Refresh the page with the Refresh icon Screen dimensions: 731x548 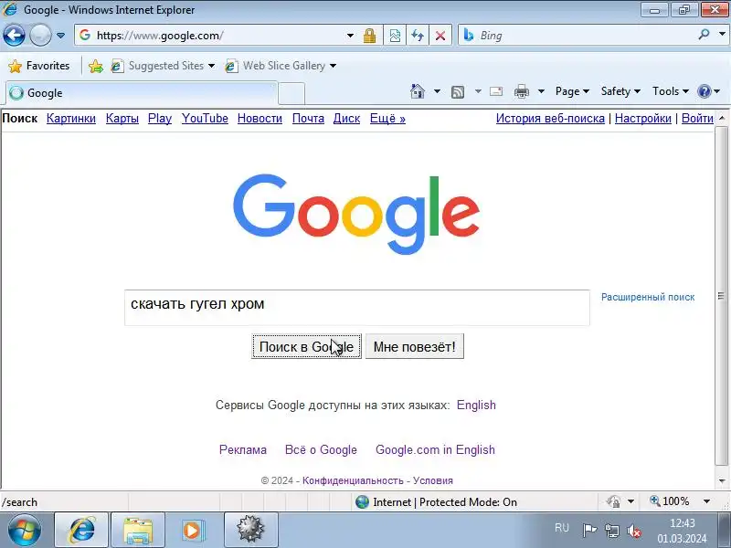pyautogui.click(x=418, y=36)
